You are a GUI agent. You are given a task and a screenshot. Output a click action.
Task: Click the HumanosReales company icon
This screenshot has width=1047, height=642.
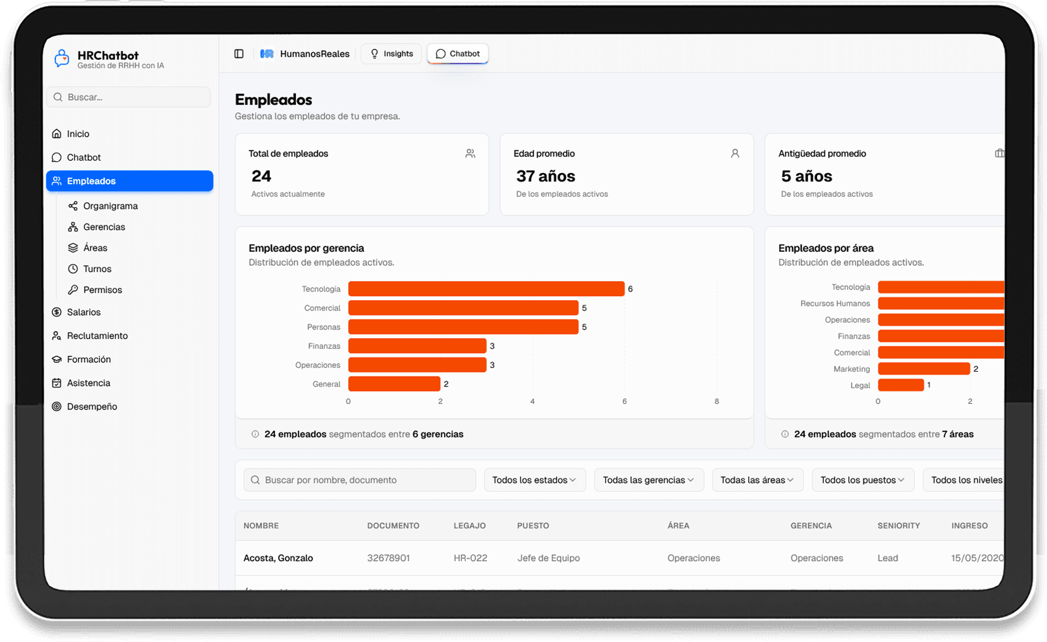coord(267,54)
